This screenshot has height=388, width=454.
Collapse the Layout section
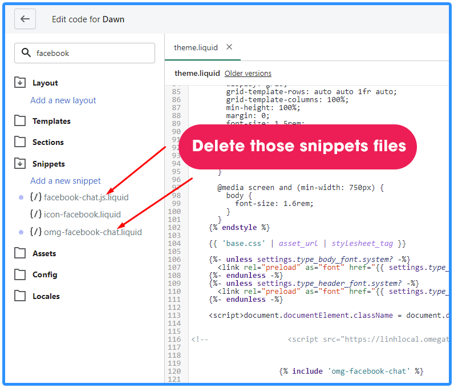pyautogui.click(x=45, y=83)
